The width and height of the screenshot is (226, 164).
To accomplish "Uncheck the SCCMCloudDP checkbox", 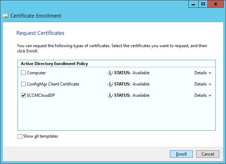I will 23,95.
